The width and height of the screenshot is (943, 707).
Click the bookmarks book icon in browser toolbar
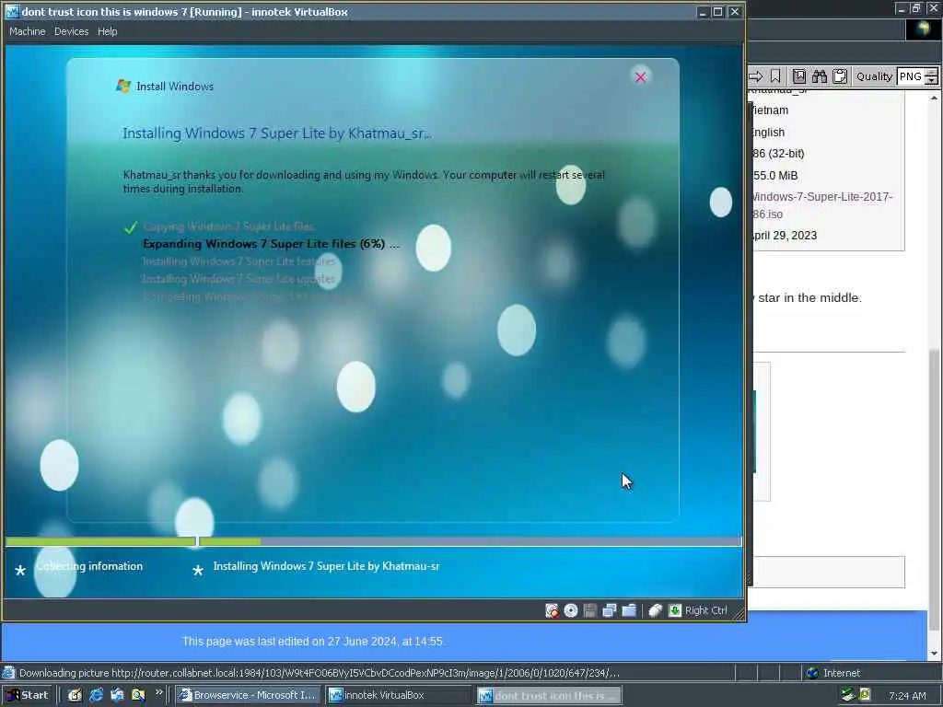click(799, 76)
